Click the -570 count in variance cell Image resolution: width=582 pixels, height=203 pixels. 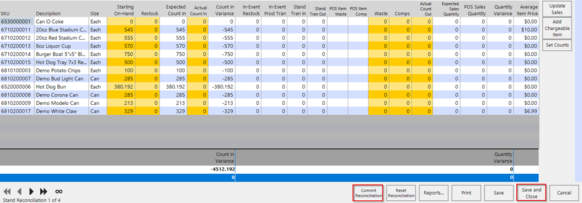222,46
